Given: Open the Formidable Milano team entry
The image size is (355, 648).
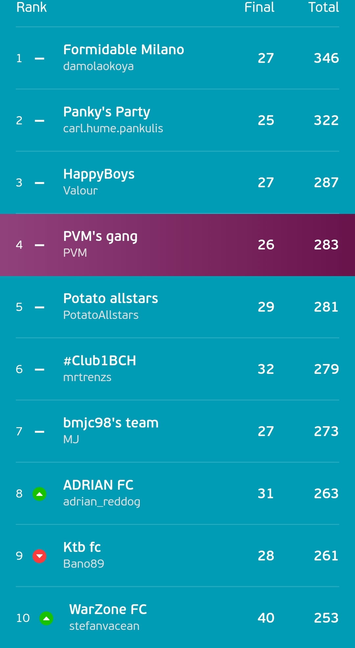Looking at the screenshot, I should pyautogui.click(x=177, y=58).
